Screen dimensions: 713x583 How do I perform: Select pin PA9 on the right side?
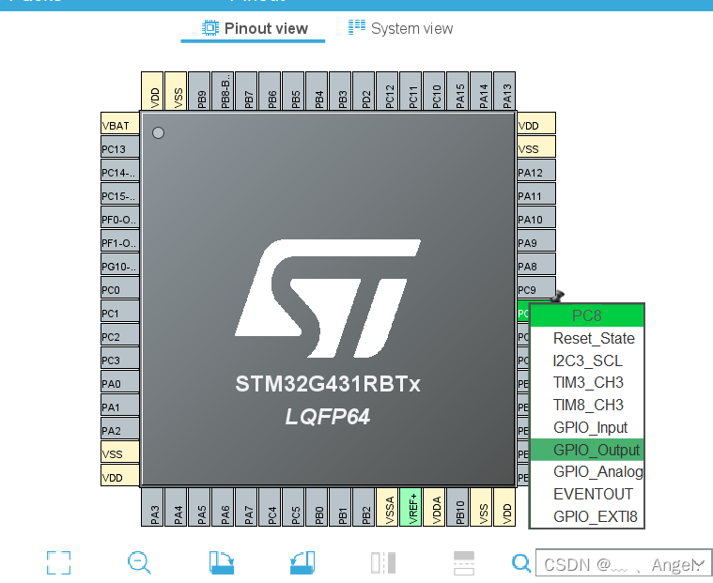(536, 240)
